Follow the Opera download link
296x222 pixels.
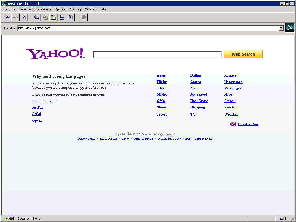pyautogui.click(x=37, y=121)
